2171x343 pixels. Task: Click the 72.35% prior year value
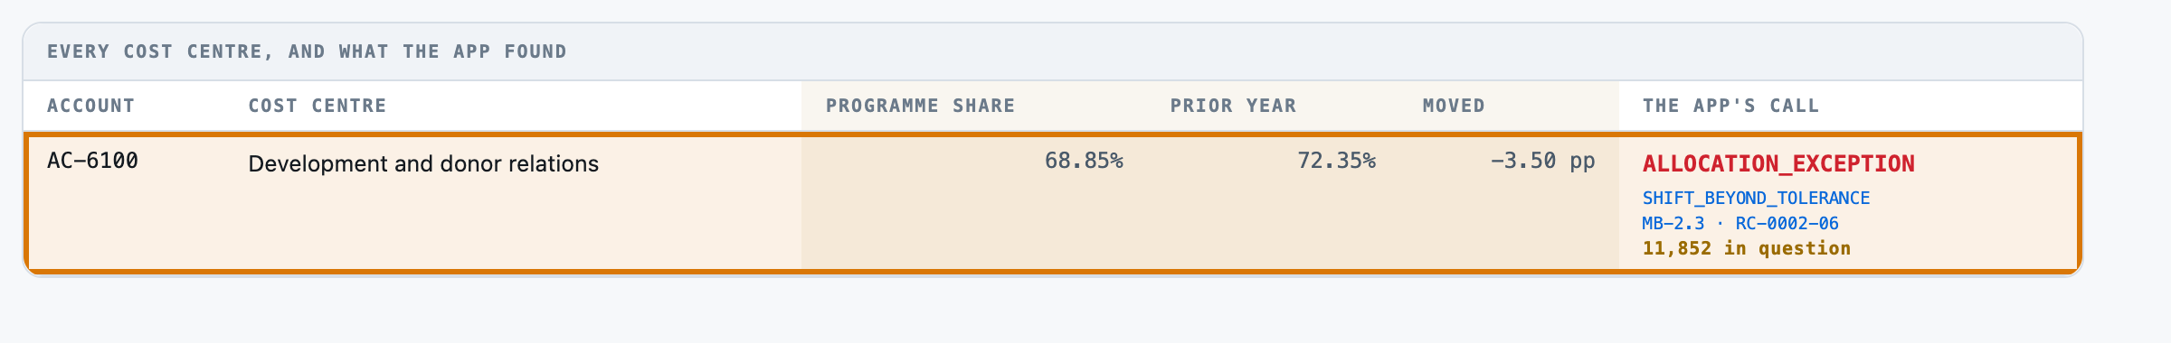pos(1336,161)
